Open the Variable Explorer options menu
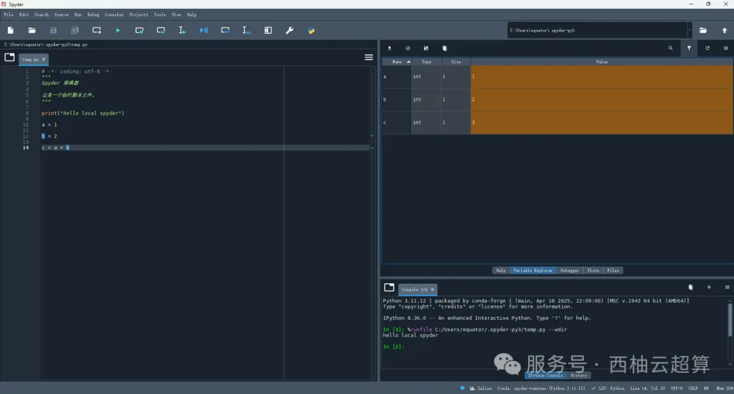Image resolution: width=734 pixels, height=394 pixels. [x=726, y=48]
